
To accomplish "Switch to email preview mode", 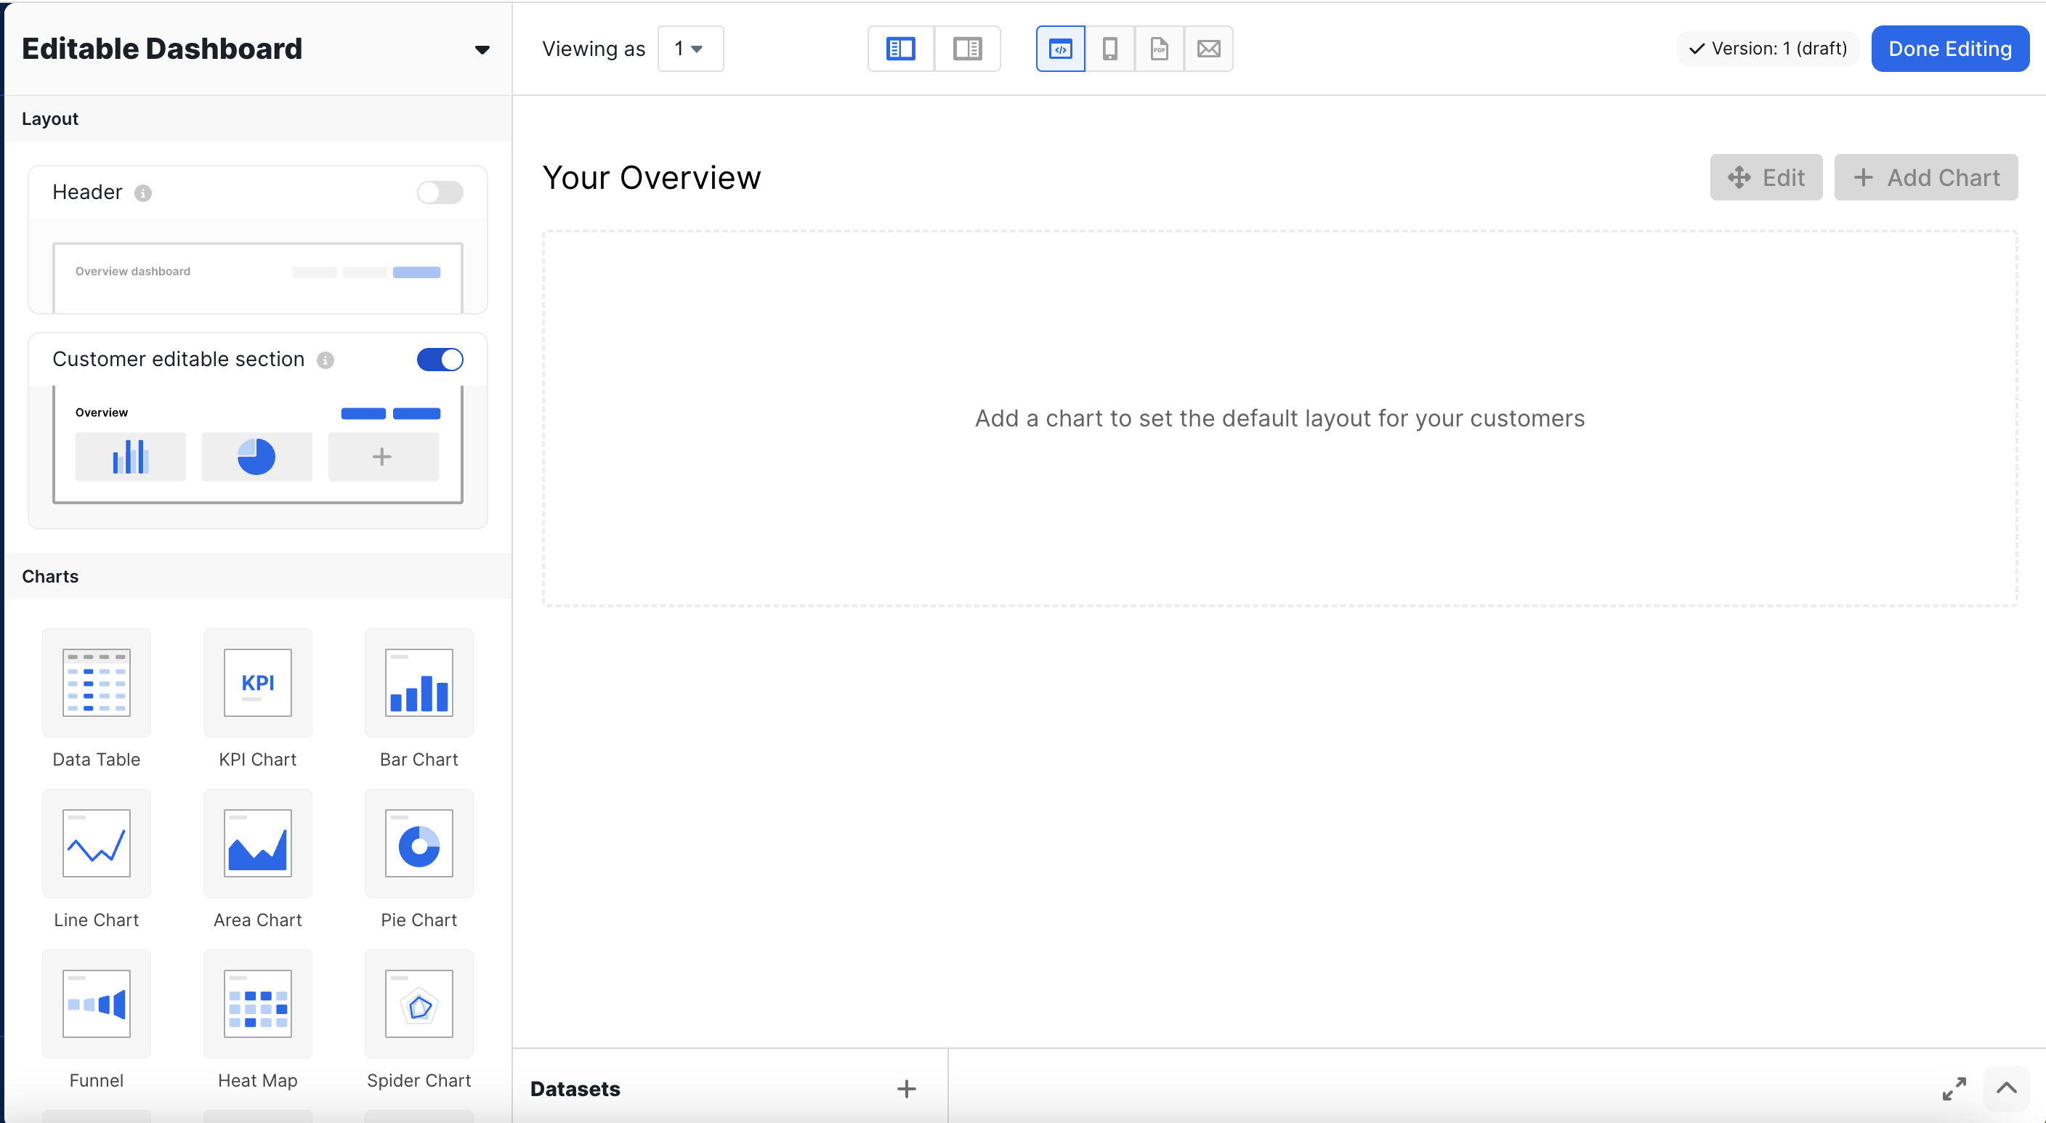I will pos(1208,49).
